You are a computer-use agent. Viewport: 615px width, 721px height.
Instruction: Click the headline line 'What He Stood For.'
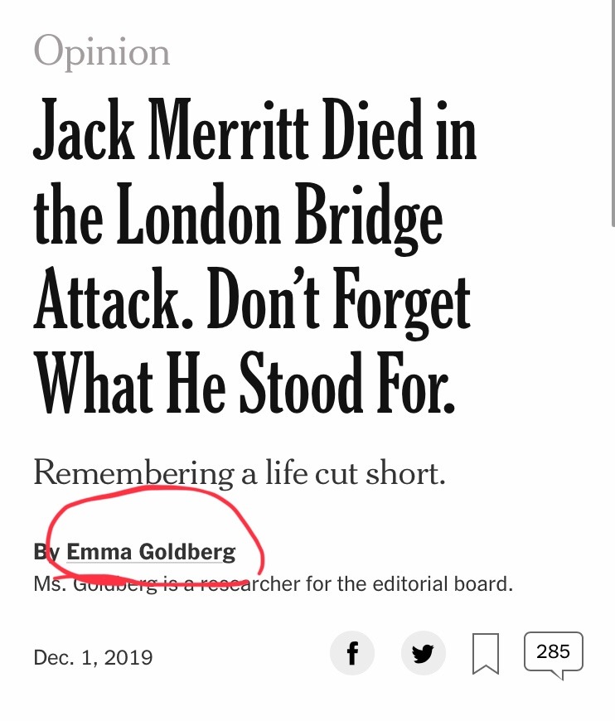(x=244, y=383)
